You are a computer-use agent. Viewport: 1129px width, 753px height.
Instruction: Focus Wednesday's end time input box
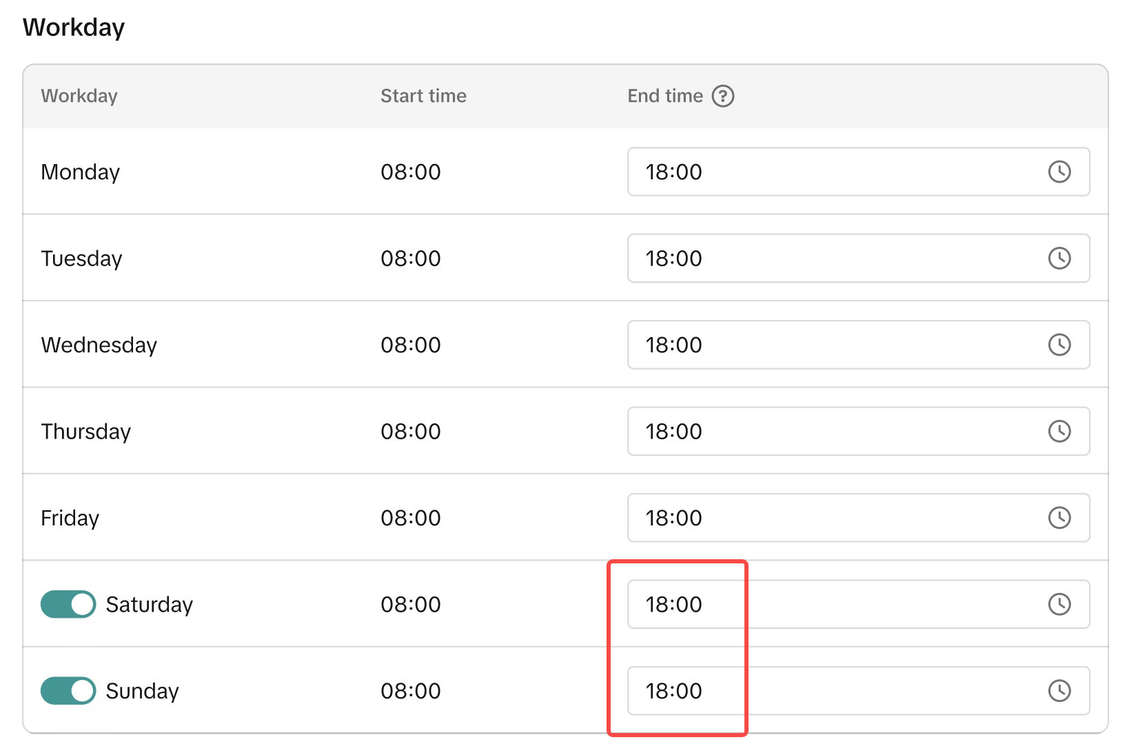coord(827,345)
